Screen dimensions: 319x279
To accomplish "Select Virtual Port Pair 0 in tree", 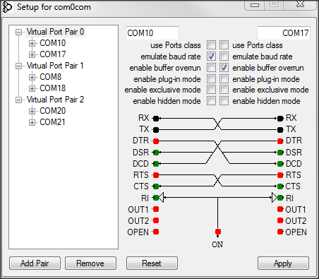I will point(55,32).
